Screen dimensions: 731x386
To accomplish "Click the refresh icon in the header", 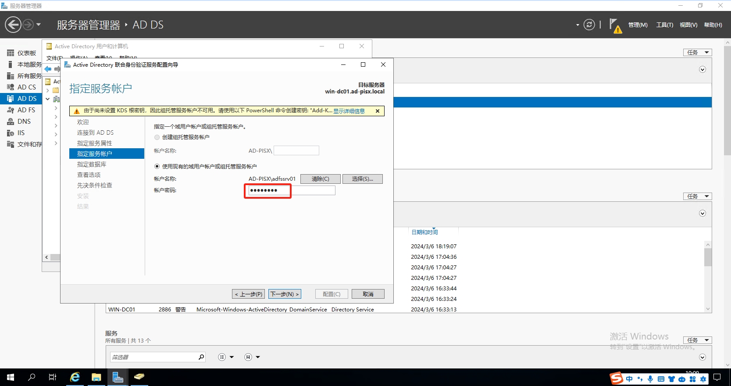I will [x=589, y=25].
